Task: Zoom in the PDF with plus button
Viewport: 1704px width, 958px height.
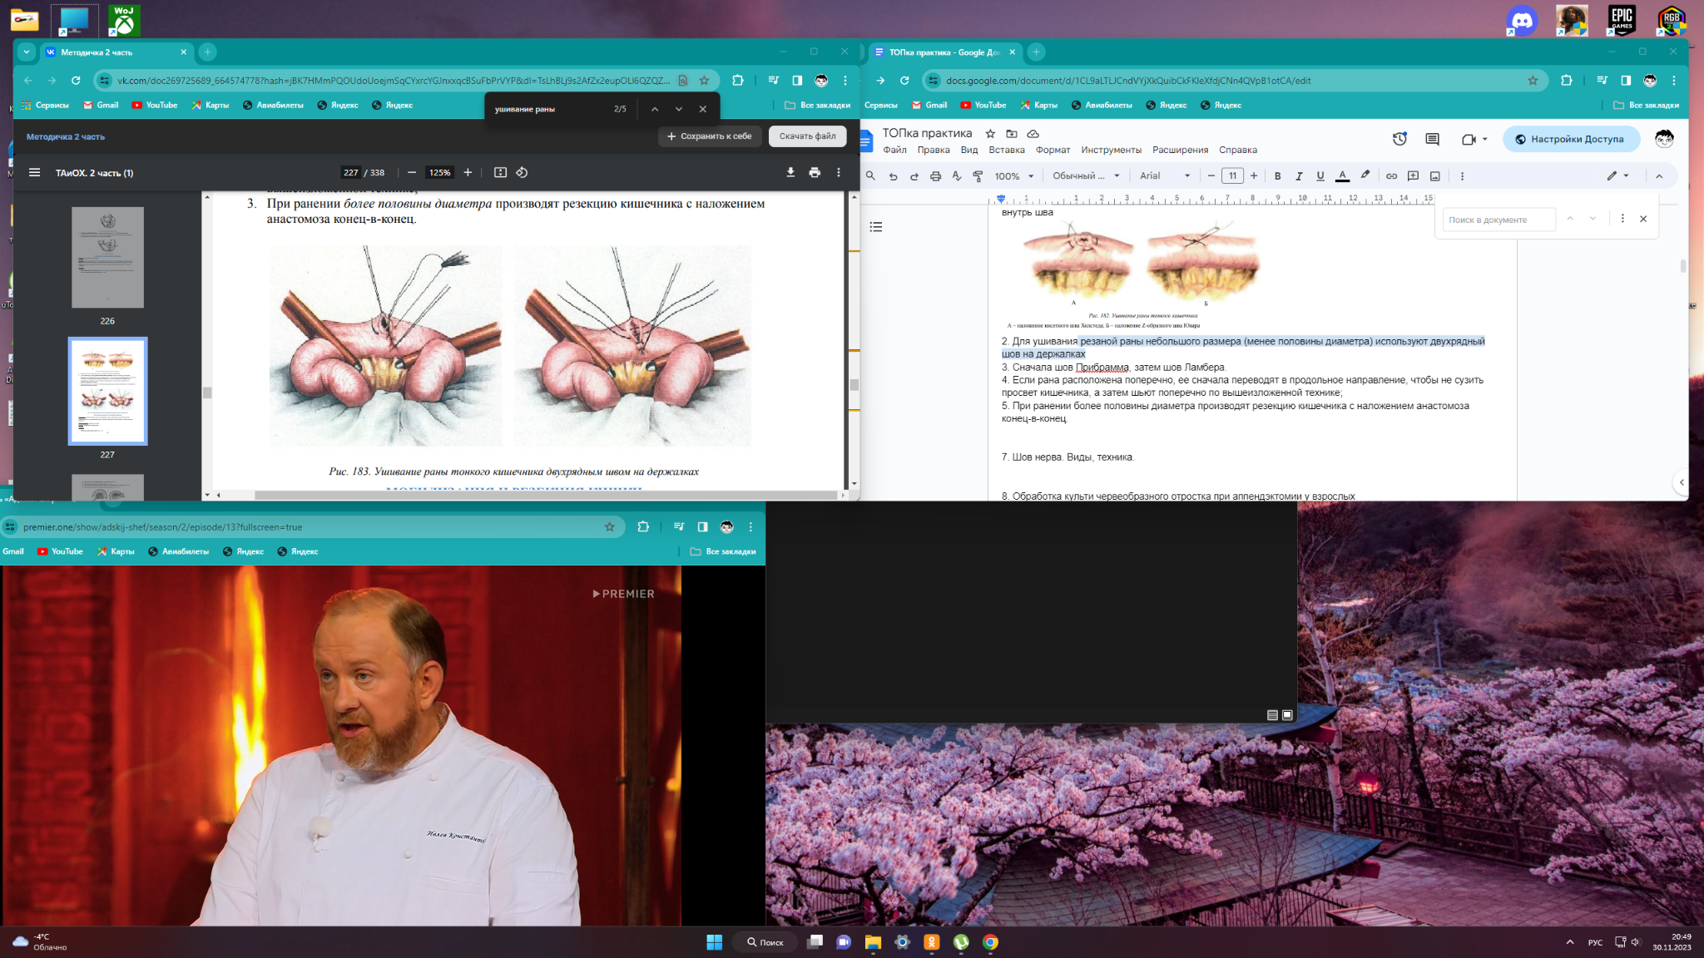Action: click(x=468, y=173)
